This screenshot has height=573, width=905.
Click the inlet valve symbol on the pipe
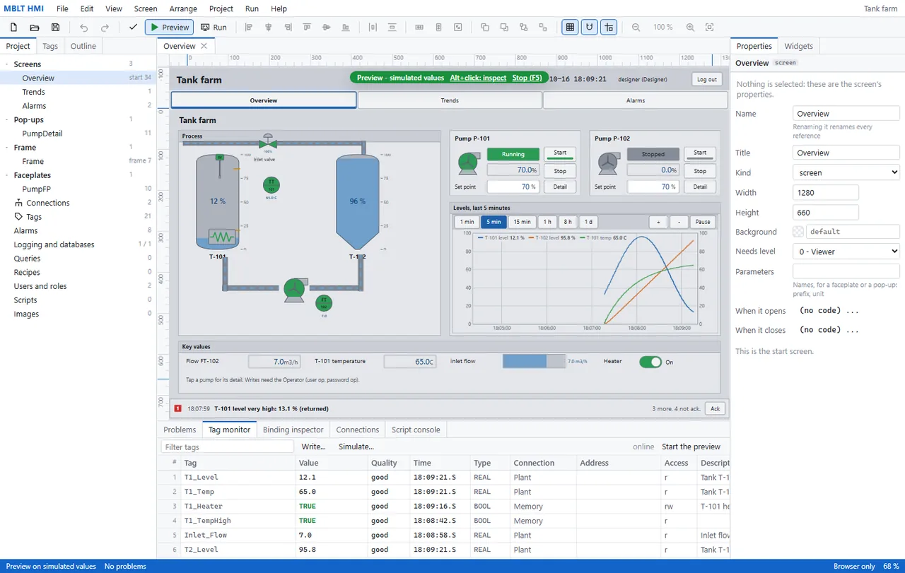pyautogui.click(x=267, y=143)
